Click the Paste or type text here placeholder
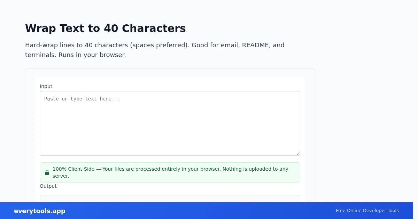 click(82, 99)
